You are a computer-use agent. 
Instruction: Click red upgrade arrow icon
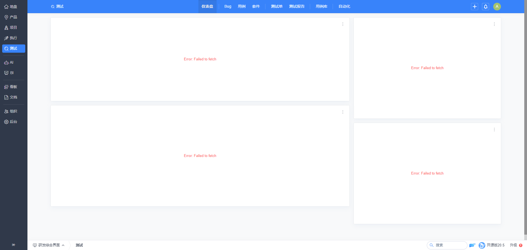(x=521, y=245)
